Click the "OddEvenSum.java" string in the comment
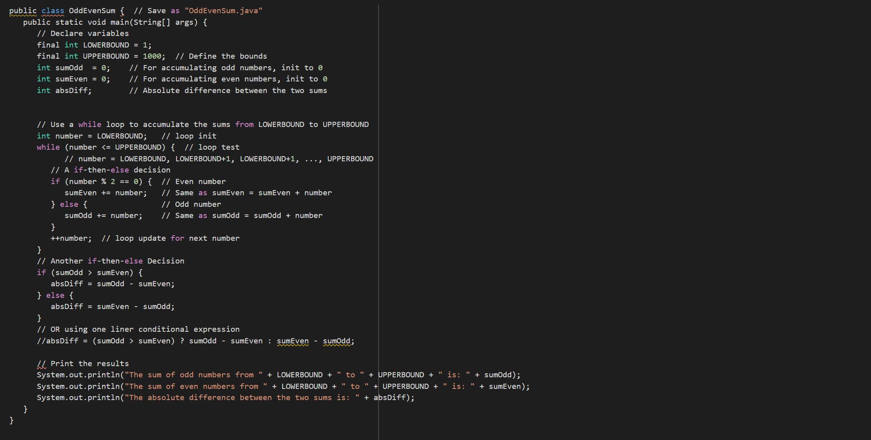Screen dimensions: 871x440 tap(224, 11)
